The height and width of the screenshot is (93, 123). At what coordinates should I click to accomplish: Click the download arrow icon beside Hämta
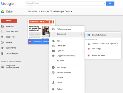tap(53, 82)
